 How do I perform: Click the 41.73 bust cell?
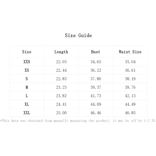click(x=96, y=96)
